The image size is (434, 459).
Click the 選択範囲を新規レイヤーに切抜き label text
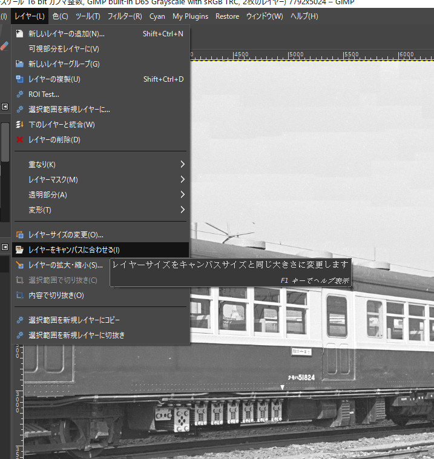(76, 335)
